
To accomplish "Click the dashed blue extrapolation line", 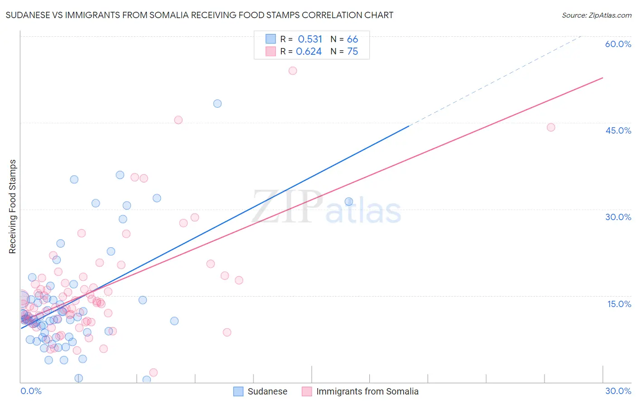I will click(x=494, y=82).
